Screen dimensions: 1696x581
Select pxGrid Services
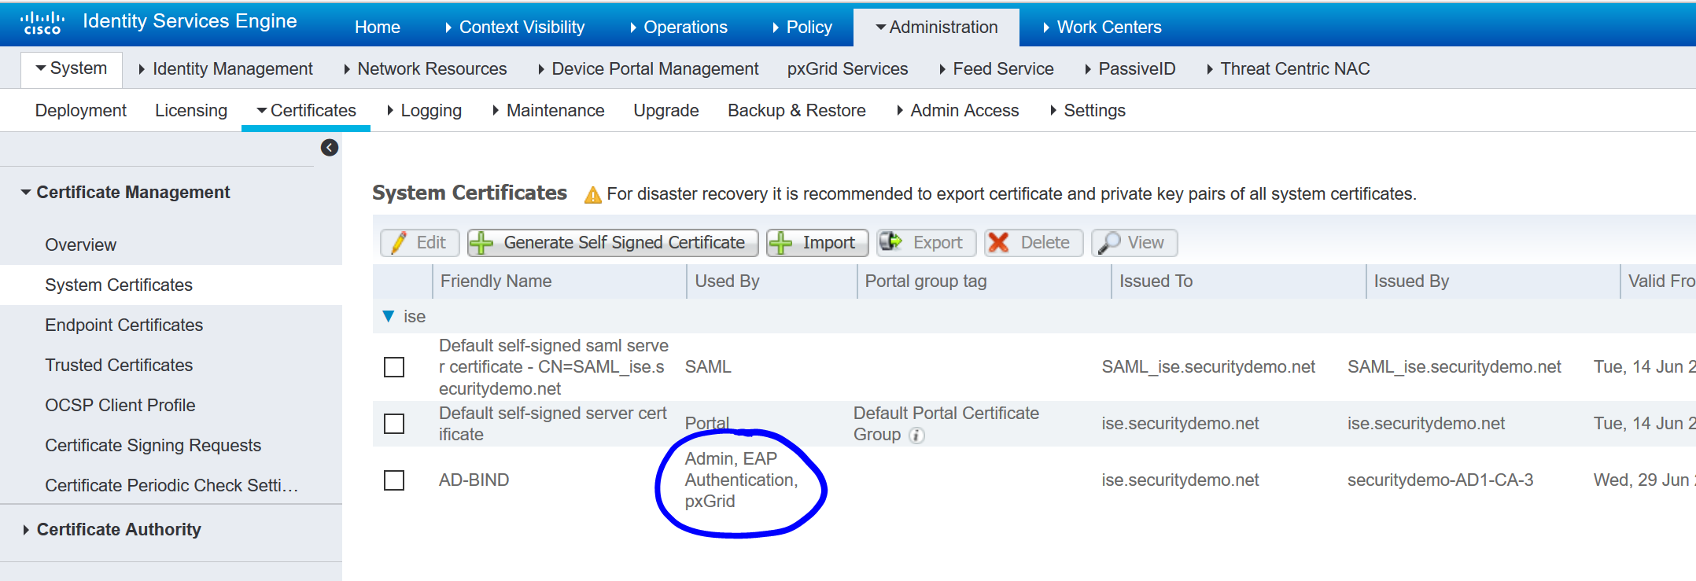pos(847,69)
